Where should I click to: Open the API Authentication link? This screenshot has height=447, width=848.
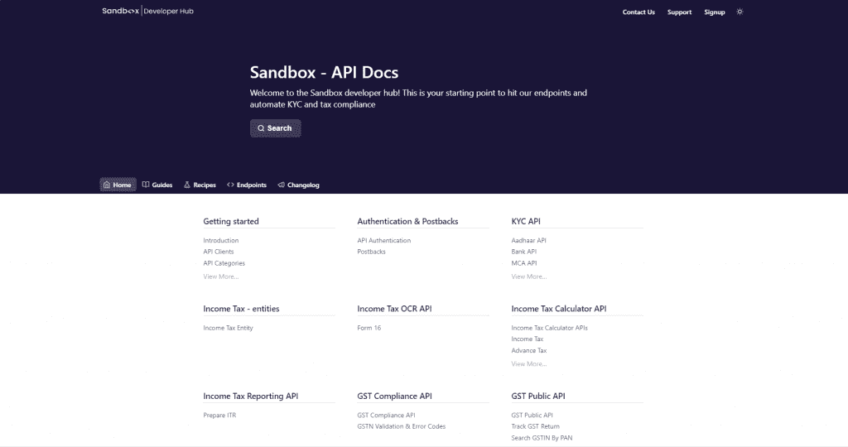click(384, 241)
